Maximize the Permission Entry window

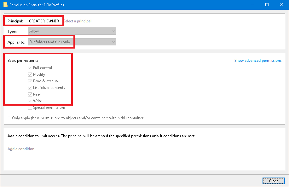[267, 5]
